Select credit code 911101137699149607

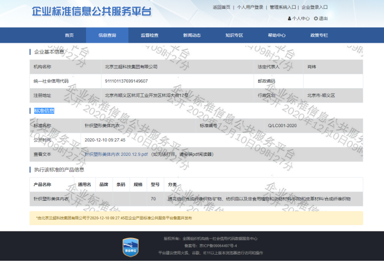127,81
